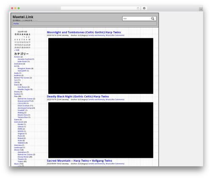212x179 pixels.
Task: Open the Dance category
Action: (17, 85)
